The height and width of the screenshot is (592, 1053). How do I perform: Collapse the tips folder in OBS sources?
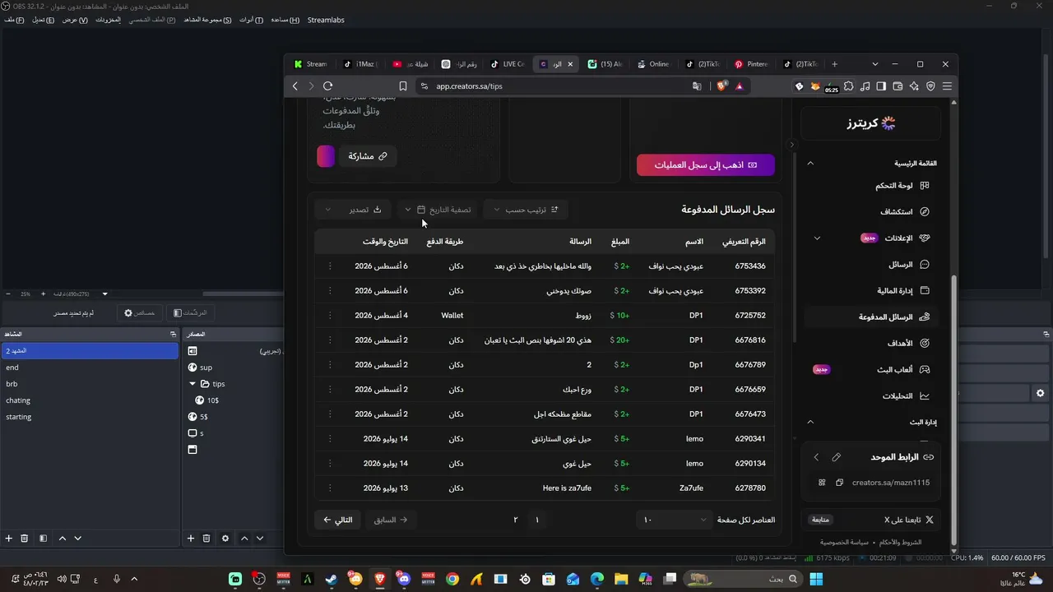tap(193, 384)
